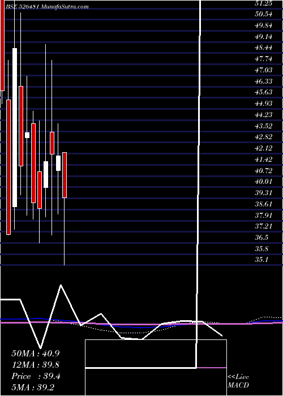This screenshot has width=283, height=396.
Task: Select the 37.21 price axis label
Action: (264, 226)
